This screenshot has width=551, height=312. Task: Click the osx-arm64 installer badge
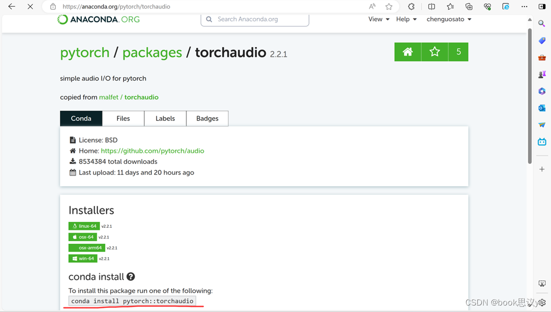(87, 248)
